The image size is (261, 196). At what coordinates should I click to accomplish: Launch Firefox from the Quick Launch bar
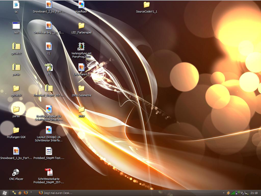point(26,193)
